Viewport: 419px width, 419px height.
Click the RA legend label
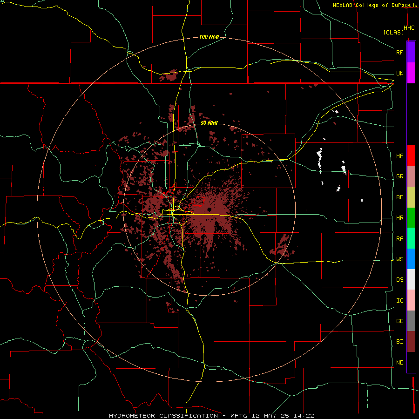coord(399,239)
